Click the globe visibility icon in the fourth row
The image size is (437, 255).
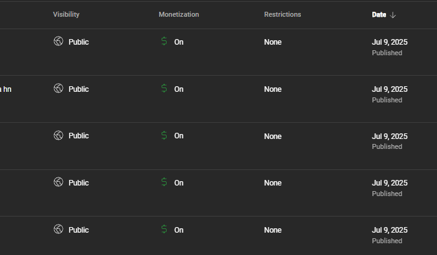[x=58, y=182]
